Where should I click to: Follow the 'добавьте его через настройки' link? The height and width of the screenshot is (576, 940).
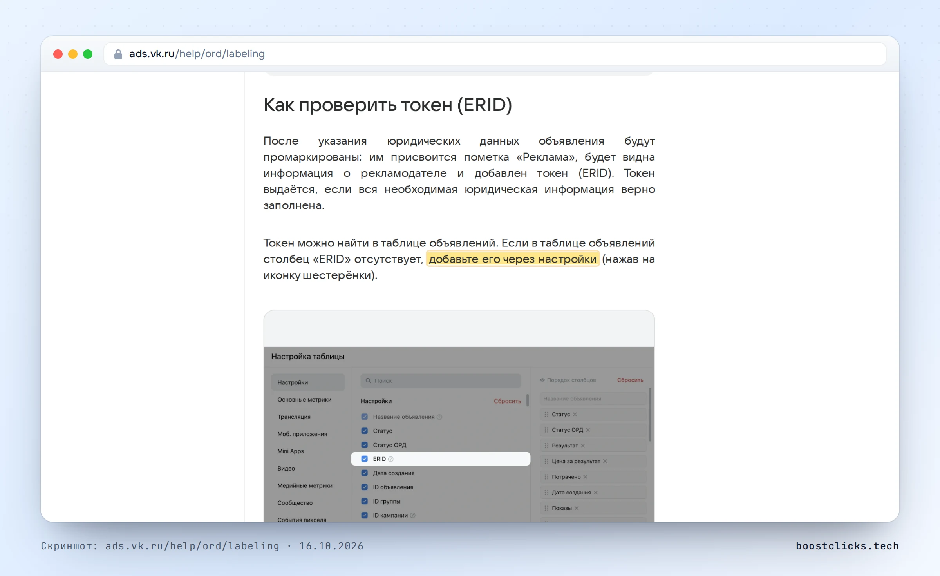[x=513, y=259]
